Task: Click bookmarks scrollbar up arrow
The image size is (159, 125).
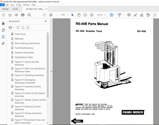Action: point(48,33)
